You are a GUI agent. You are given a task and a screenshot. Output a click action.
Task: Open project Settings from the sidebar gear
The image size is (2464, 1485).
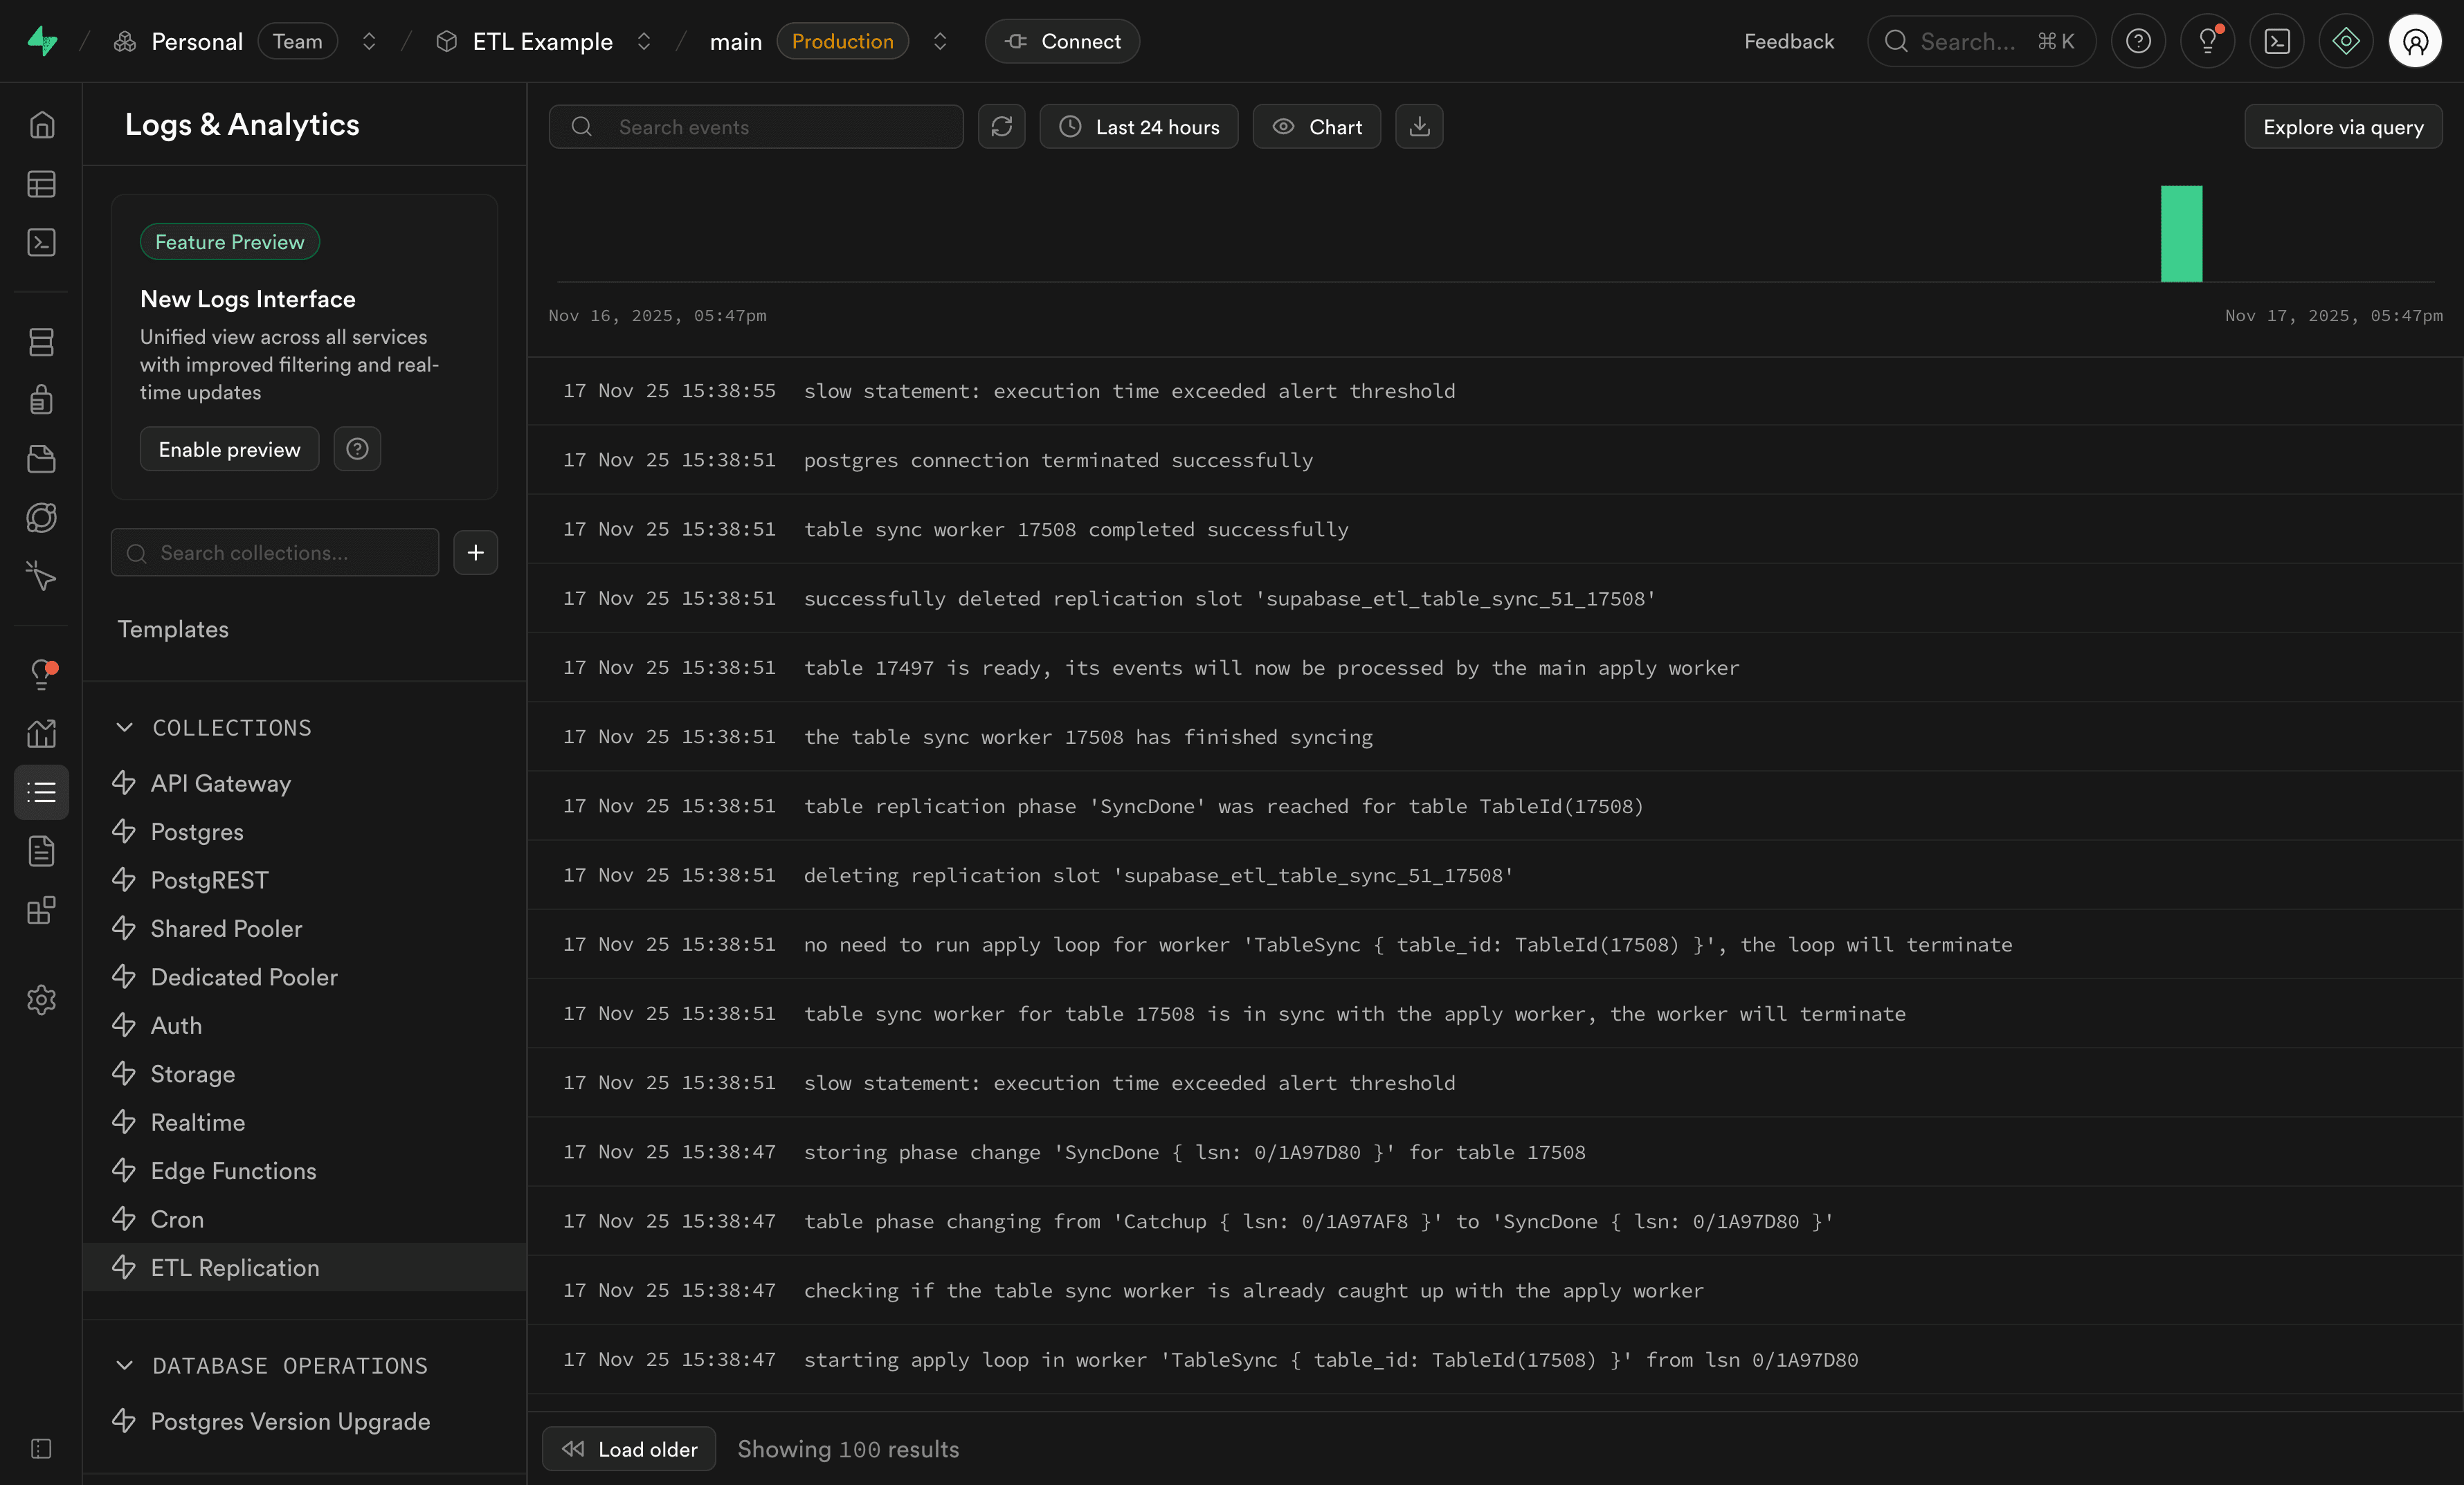[41, 1000]
